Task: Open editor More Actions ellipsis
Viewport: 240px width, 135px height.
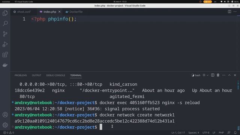Action: 235,12
